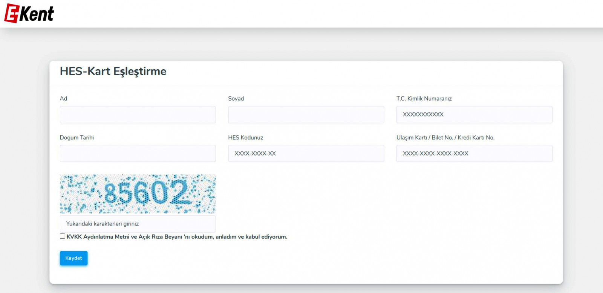Click the HES-Kart Eşleştirme heading
Image resolution: width=603 pixels, height=293 pixels.
click(x=113, y=71)
